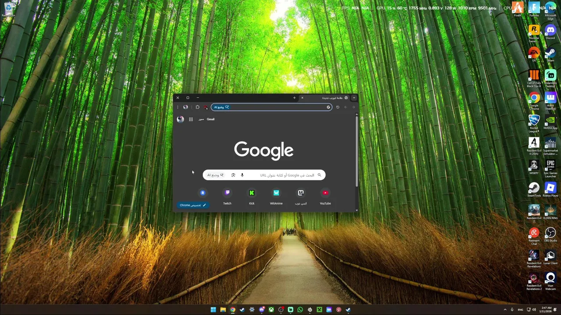This screenshot has width=561, height=315.
Task: Go forward in Chrome
Action: (x=354, y=107)
